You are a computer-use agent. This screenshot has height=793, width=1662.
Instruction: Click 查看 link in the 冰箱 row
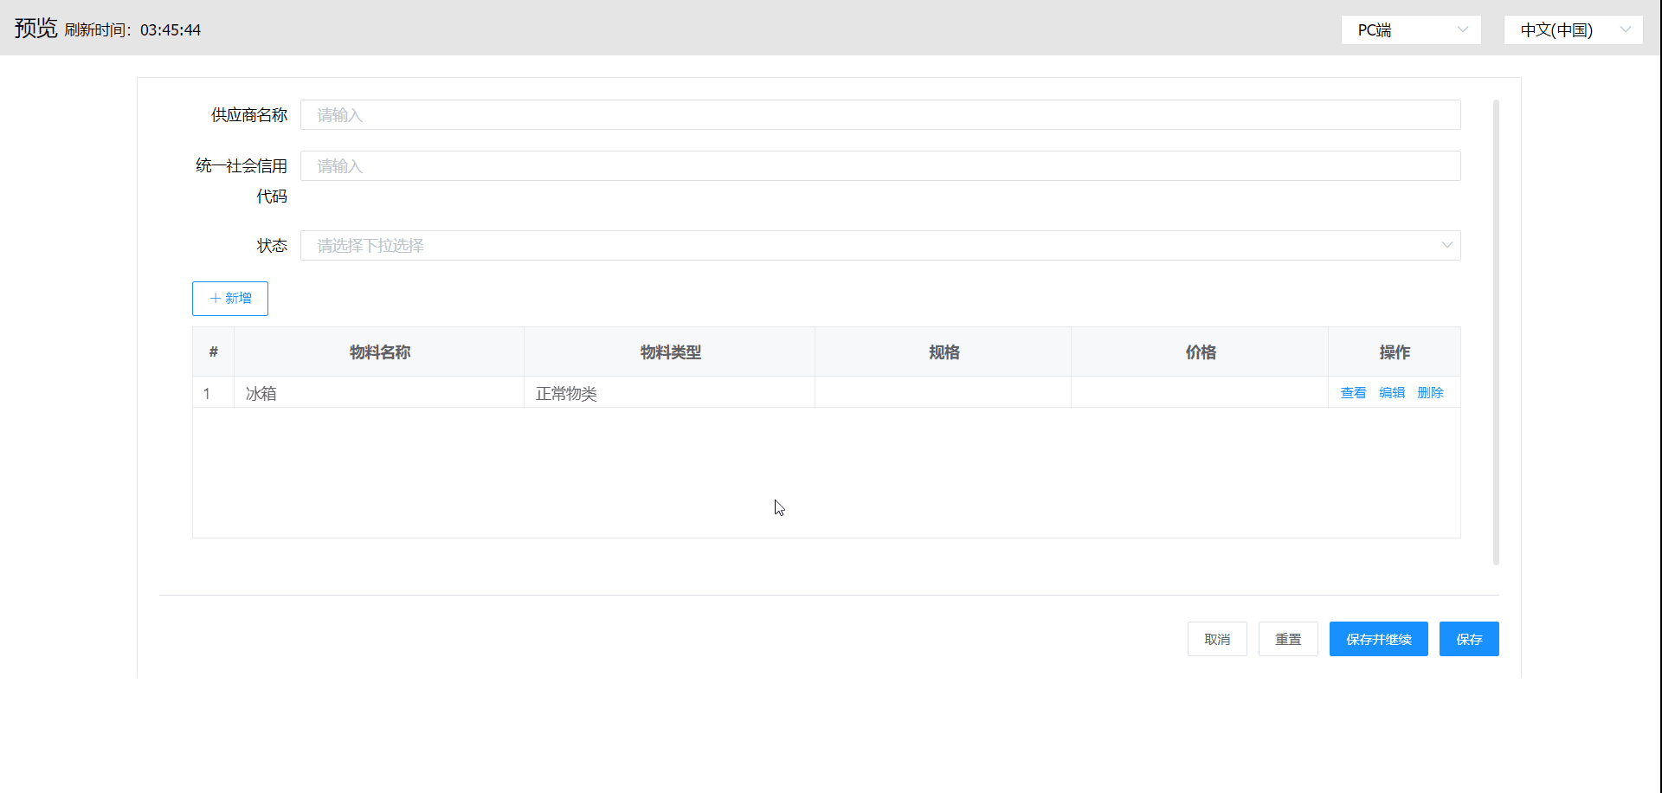(1353, 393)
